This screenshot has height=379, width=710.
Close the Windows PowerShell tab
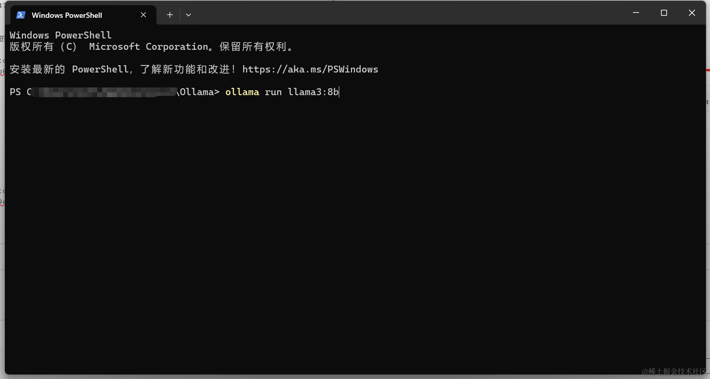(143, 15)
